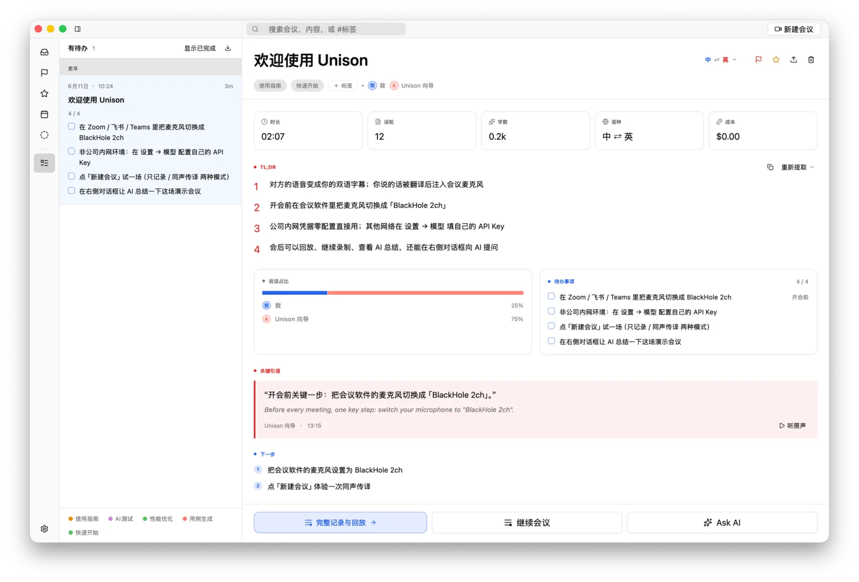Open settings gear at bottom of sidebar
The width and height of the screenshot is (859, 582).
tap(45, 529)
